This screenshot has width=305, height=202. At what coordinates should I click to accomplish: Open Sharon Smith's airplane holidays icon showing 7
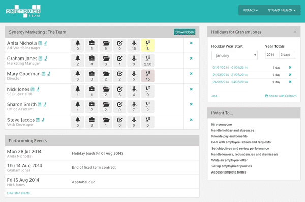pos(134,106)
